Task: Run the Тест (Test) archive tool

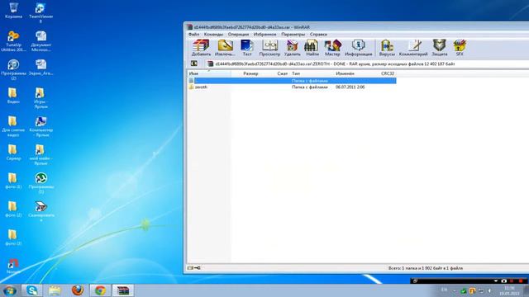Action: point(247,48)
